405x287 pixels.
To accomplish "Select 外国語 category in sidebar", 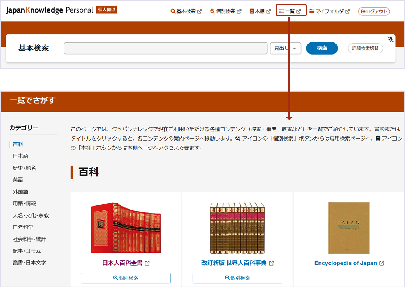I will pos(20,192).
